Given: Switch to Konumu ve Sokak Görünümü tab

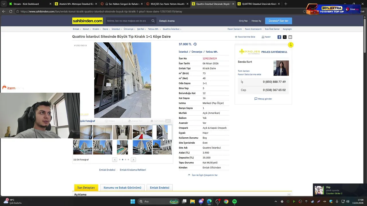Looking at the screenshot, I should click(122, 188).
